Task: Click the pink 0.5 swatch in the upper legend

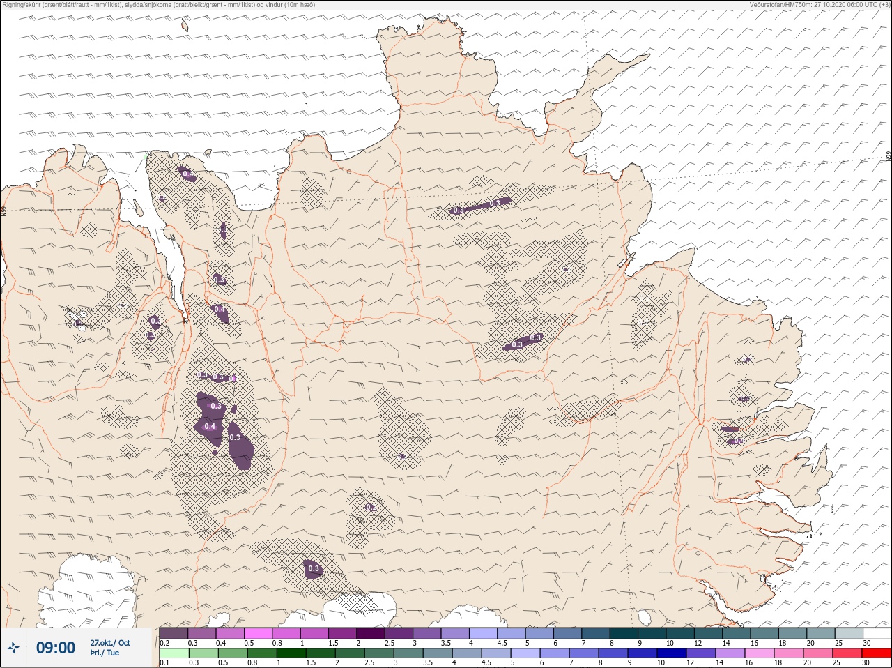Action: point(258,633)
